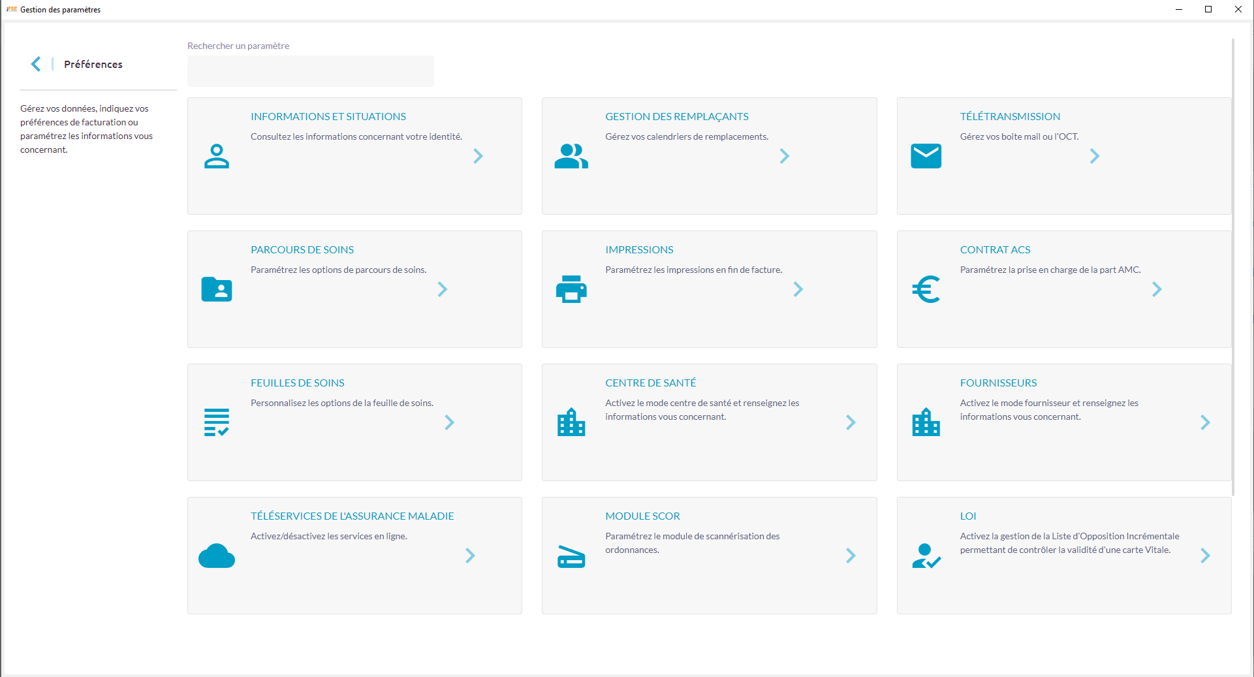This screenshot has width=1254, height=677.
Task: Click the printer icon in Impressions
Action: click(571, 289)
